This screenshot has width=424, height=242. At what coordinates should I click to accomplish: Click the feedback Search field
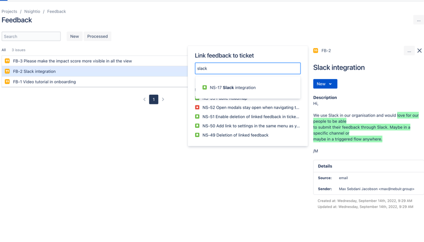[31, 37]
